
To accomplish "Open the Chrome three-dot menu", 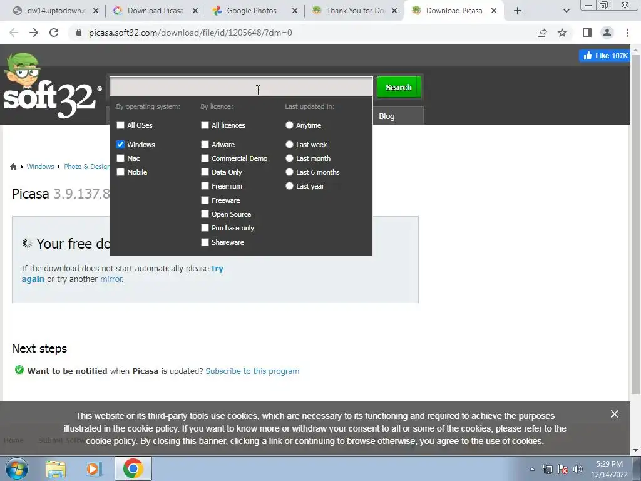I will coord(627,33).
